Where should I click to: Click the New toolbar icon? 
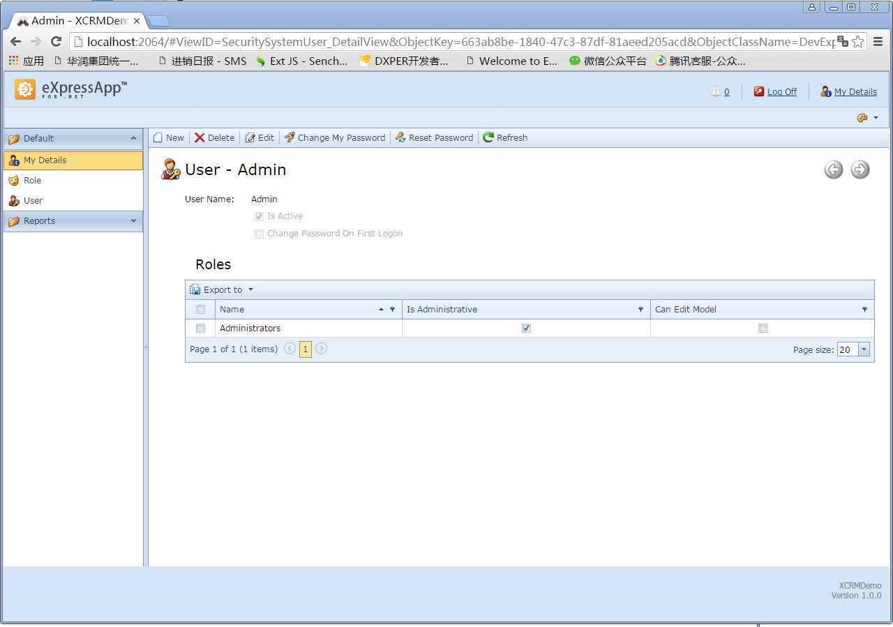158,137
